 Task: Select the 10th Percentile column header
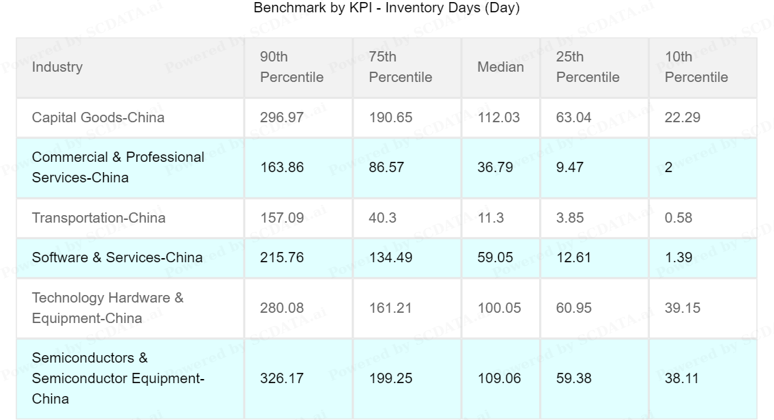(x=696, y=67)
